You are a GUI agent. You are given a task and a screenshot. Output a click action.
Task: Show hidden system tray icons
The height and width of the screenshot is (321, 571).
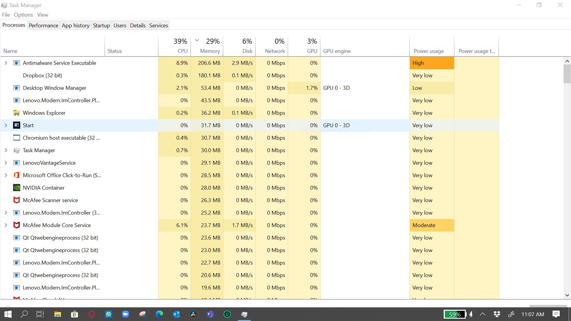[x=483, y=314]
